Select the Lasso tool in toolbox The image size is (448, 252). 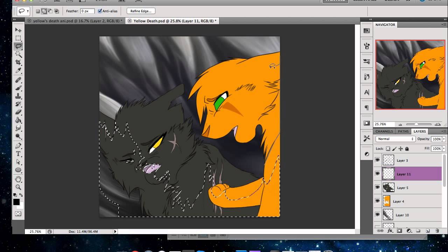click(18, 46)
